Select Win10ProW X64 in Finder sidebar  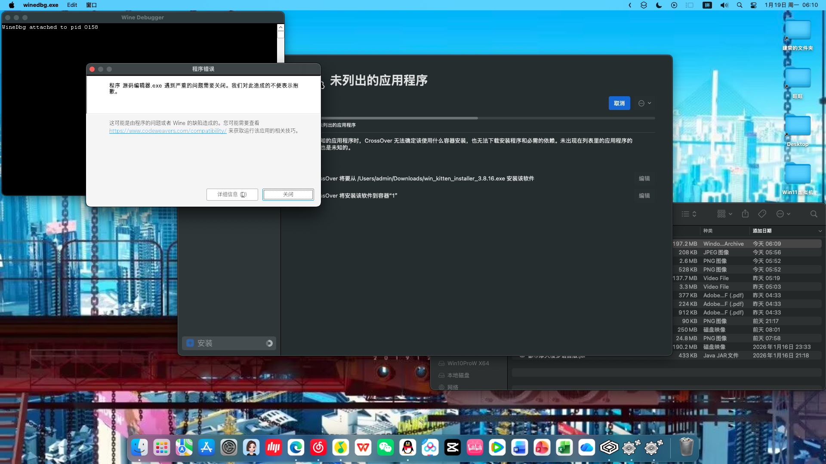click(468, 363)
